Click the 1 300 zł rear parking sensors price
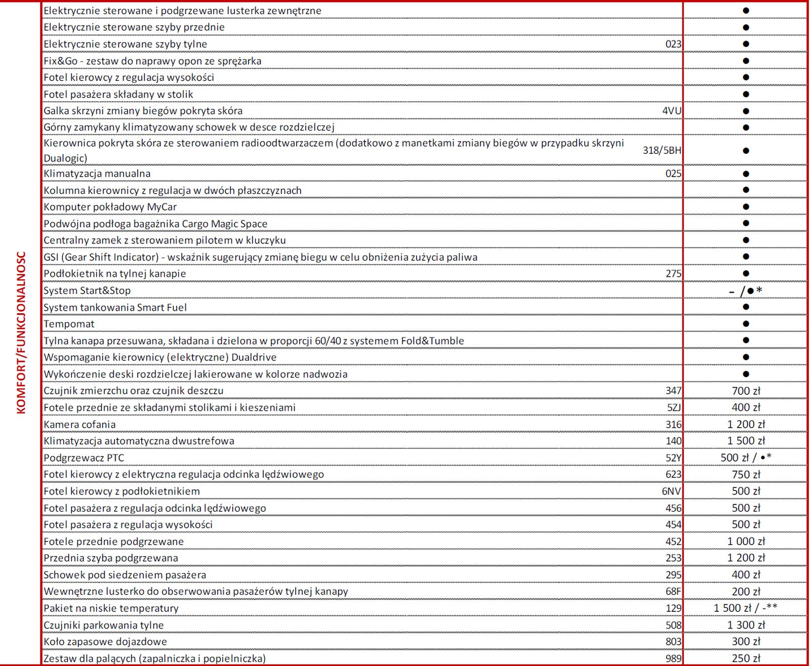Viewport: 810px width, 666px height. point(746,625)
